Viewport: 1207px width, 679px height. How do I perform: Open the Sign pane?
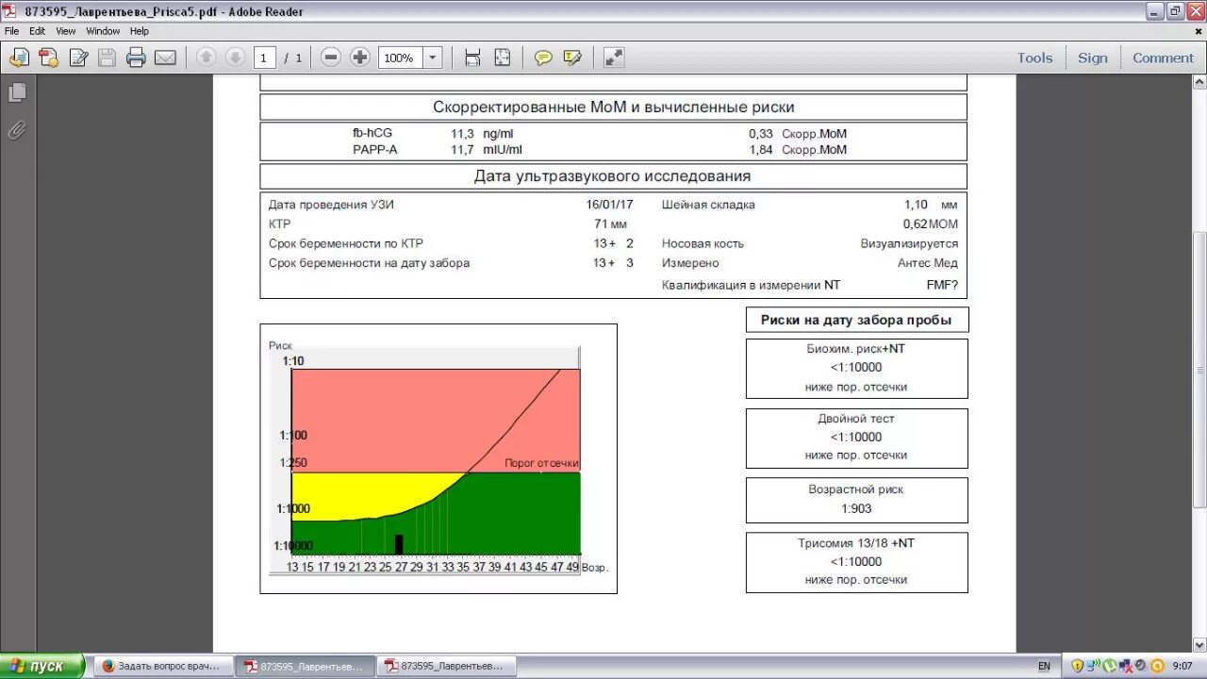tap(1093, 58)
